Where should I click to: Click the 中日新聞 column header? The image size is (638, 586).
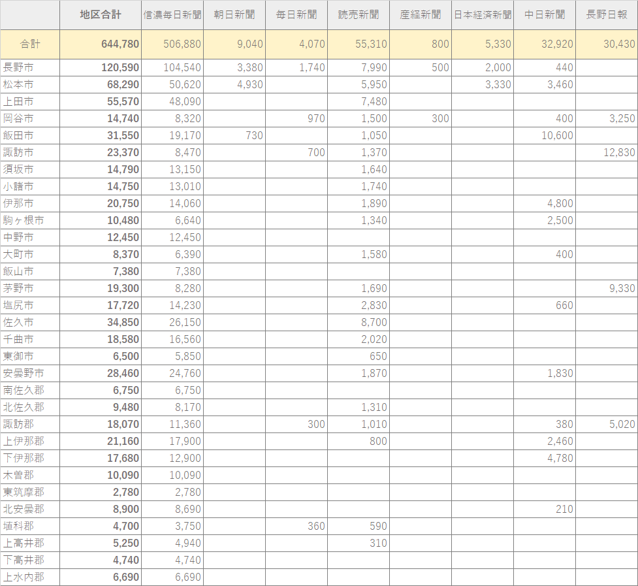[x=545, y=15]
